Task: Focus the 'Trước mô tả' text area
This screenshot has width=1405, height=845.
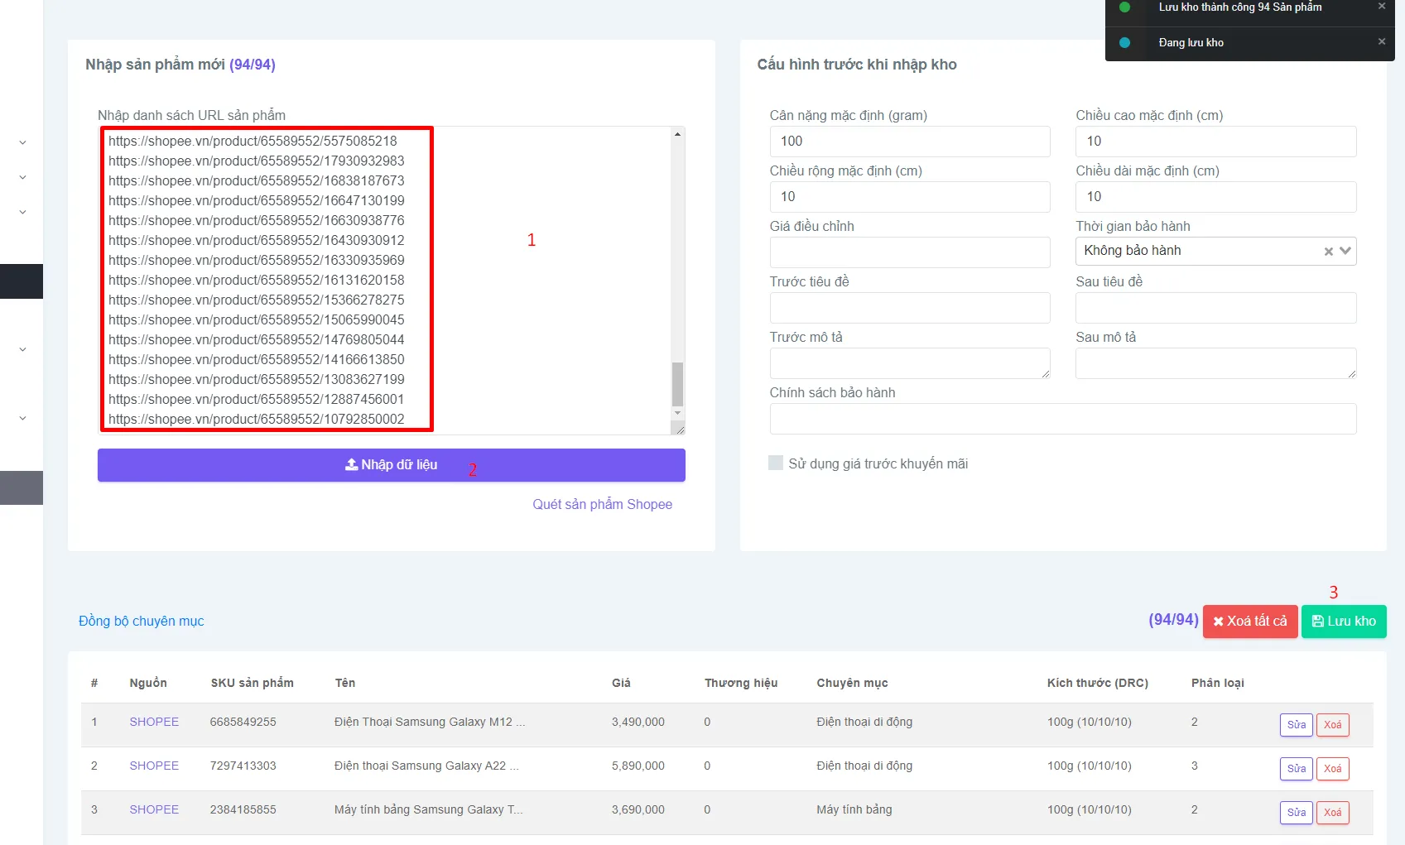Action: click(x=910, y=363)
